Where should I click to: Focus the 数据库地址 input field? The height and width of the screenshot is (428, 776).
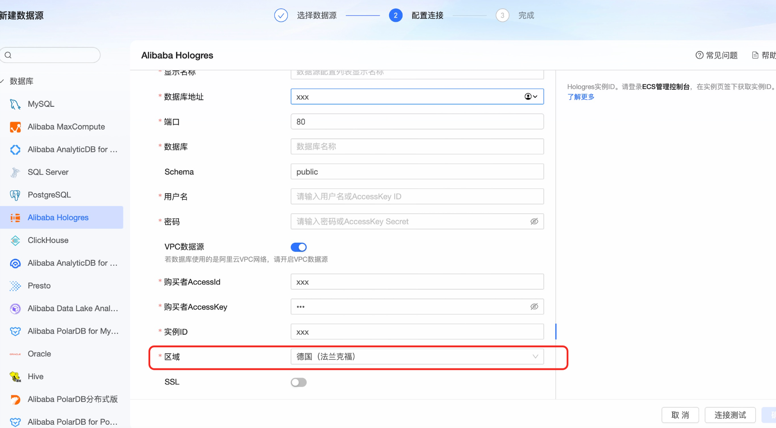point(417,97)
